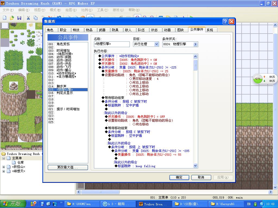This screenshot has width=278, height=208.
Task: Expand the =绯想天= map tree node
Action: coord(4,171)
